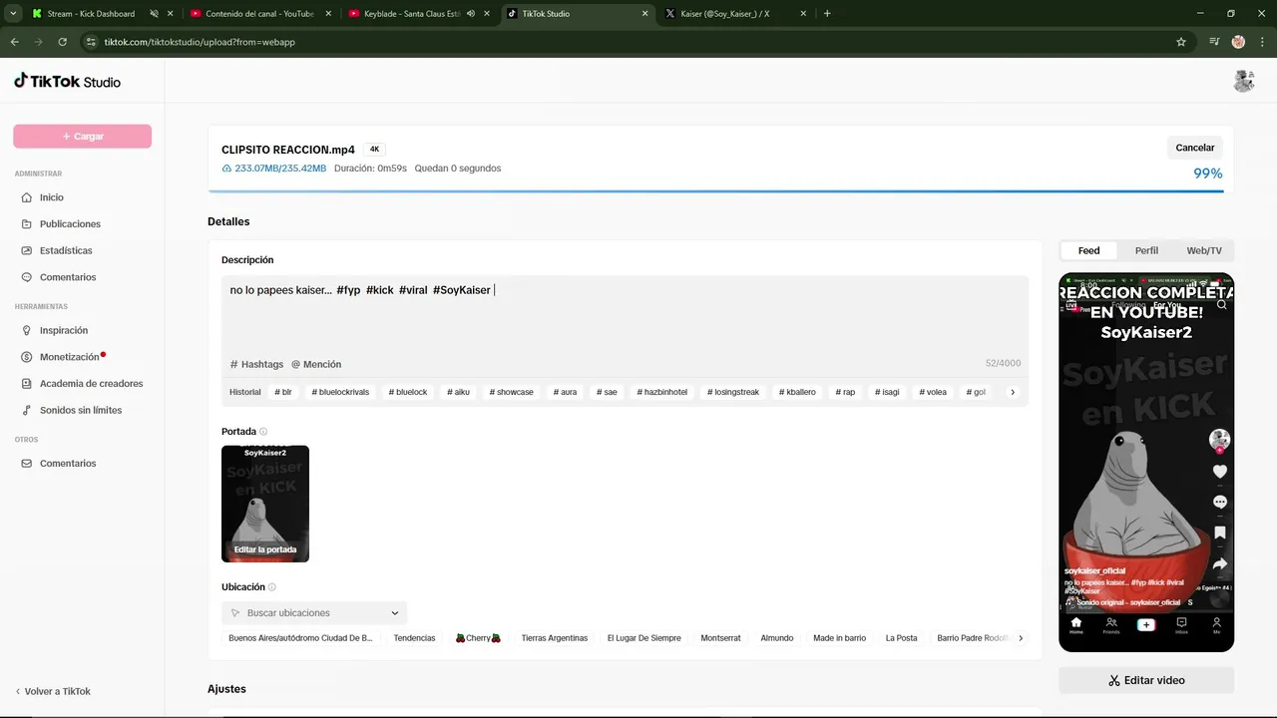Close the TikTok Studio browser tab
This screenshot has height=718, width=1277.
pos(644,14)
